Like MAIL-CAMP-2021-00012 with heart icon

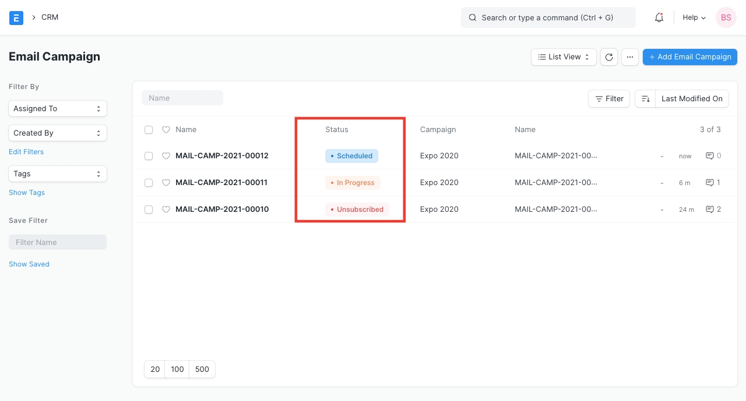[x=166, y=156]
